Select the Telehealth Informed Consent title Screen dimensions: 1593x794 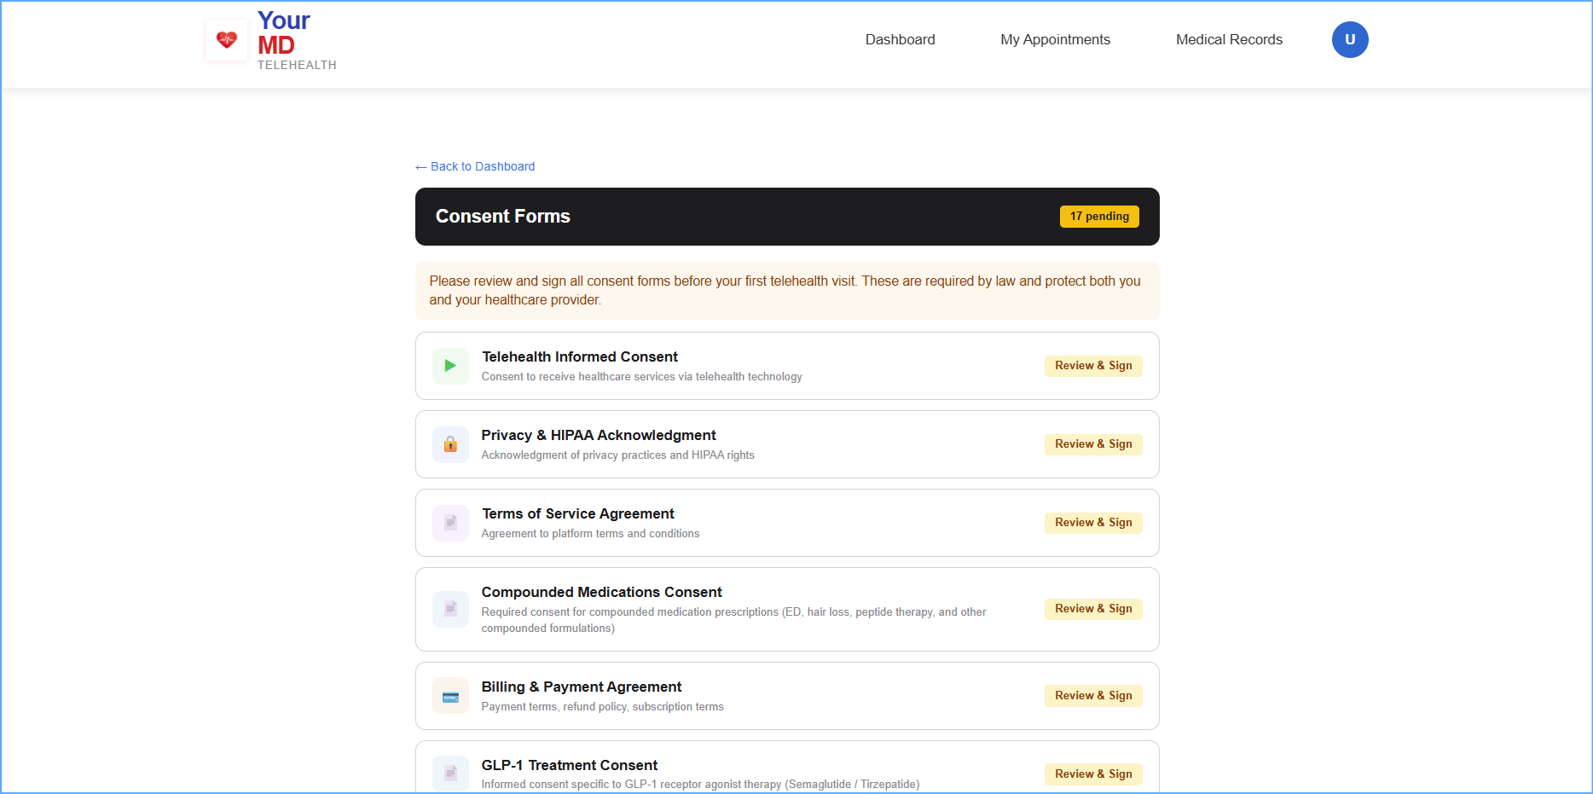(x=580, y=356)
